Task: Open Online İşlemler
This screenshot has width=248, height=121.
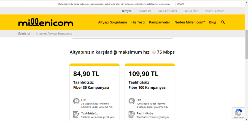Action: click(214, 11)
